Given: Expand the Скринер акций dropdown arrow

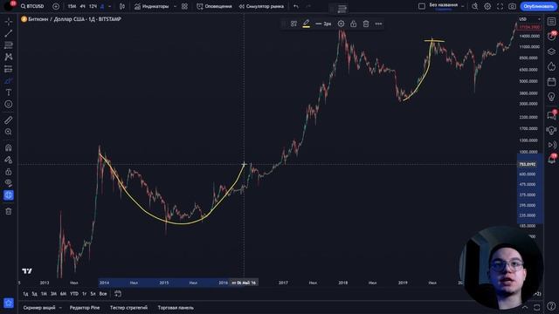Looking at the screenshot, I should pyautogui.click(x=60, y=308).
